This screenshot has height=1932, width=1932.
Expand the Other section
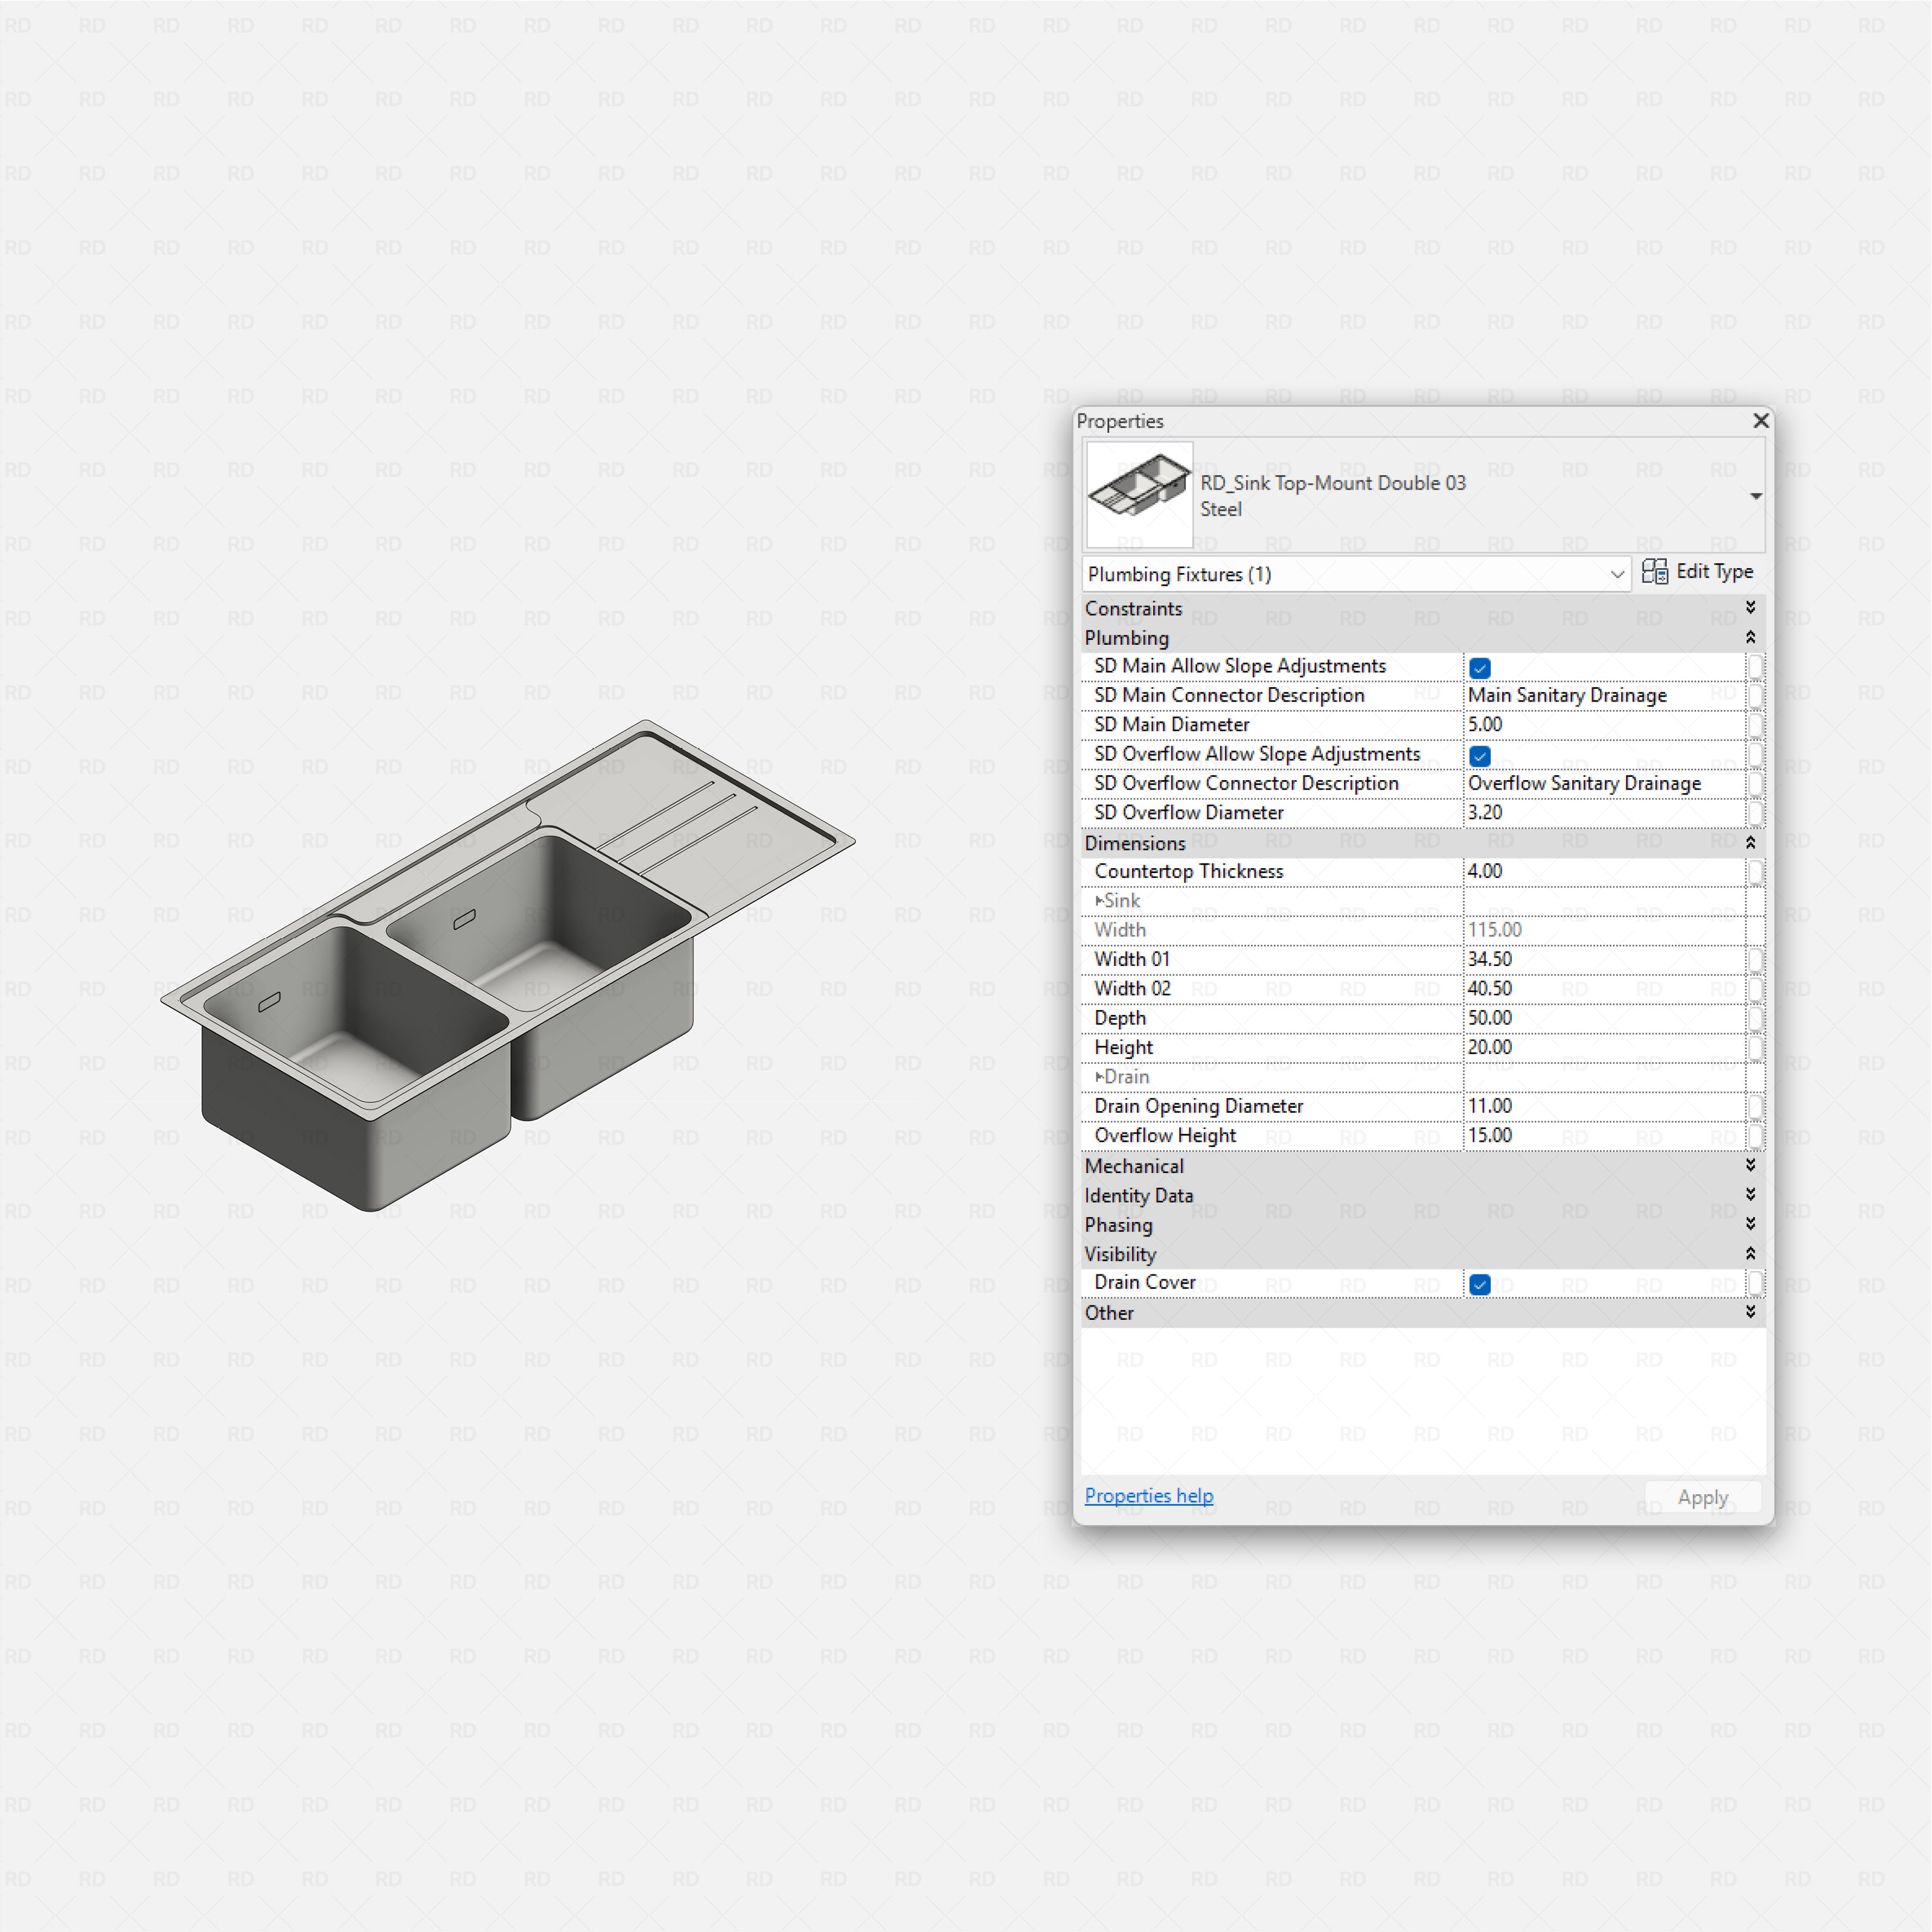click(x=1751, y=1312)
